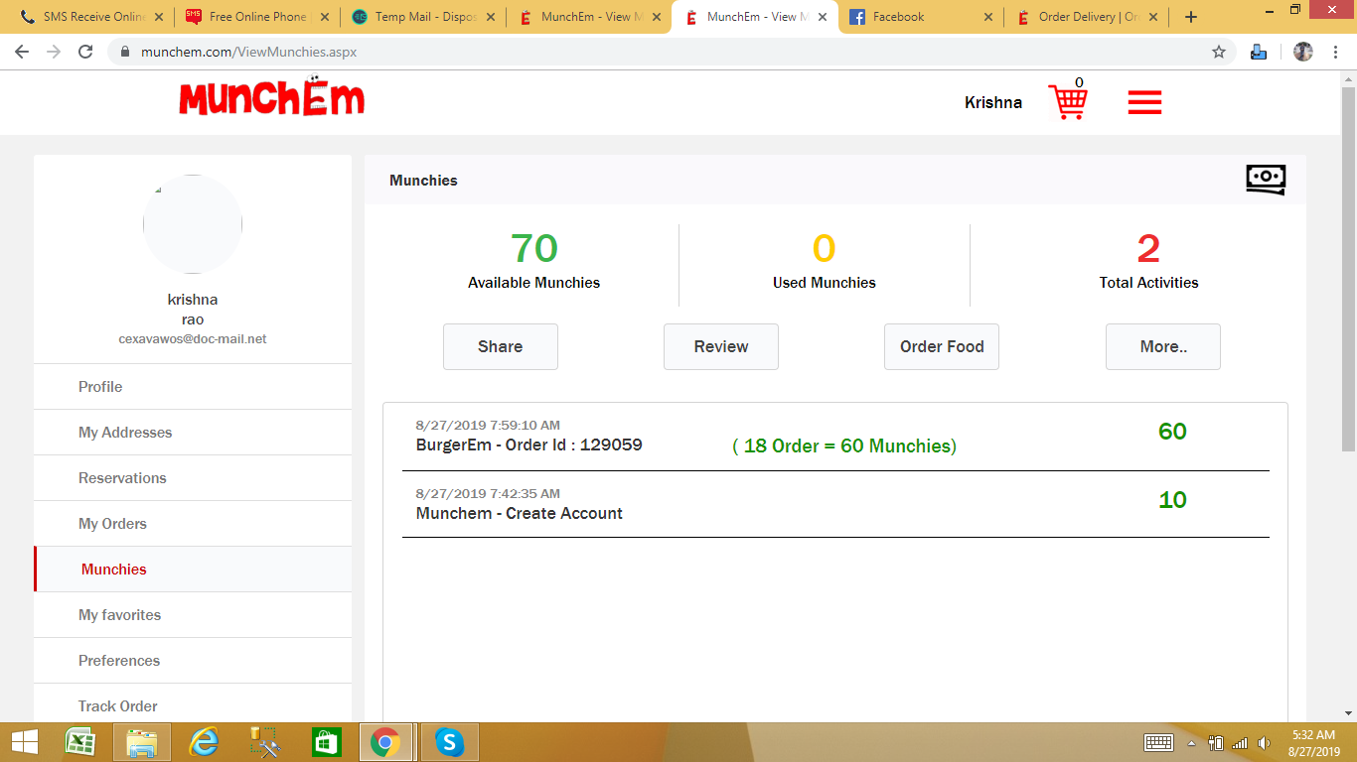The image size is (1357, 762).
Task: Open the shopping cart icon
Action: coord(1068,101)
